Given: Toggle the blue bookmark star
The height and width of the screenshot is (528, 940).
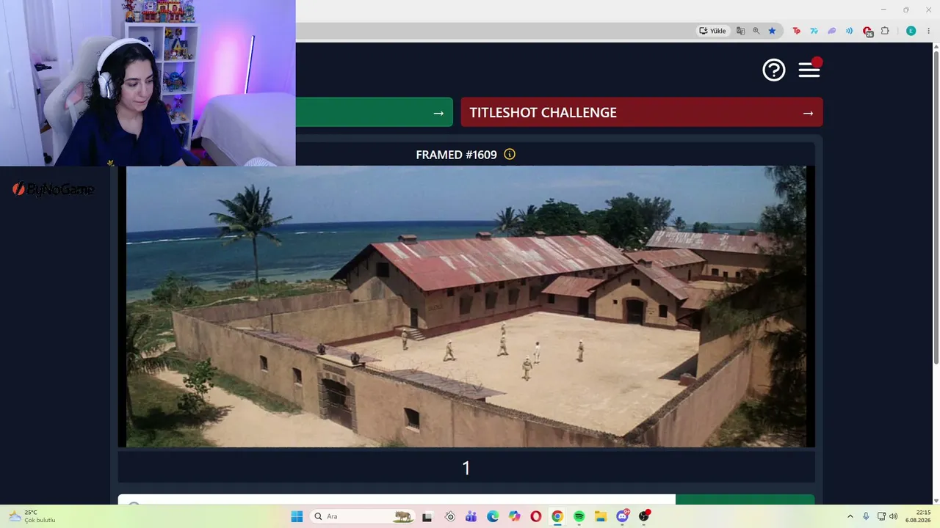Looking at the screenshot, I should [x=772, y=31].
